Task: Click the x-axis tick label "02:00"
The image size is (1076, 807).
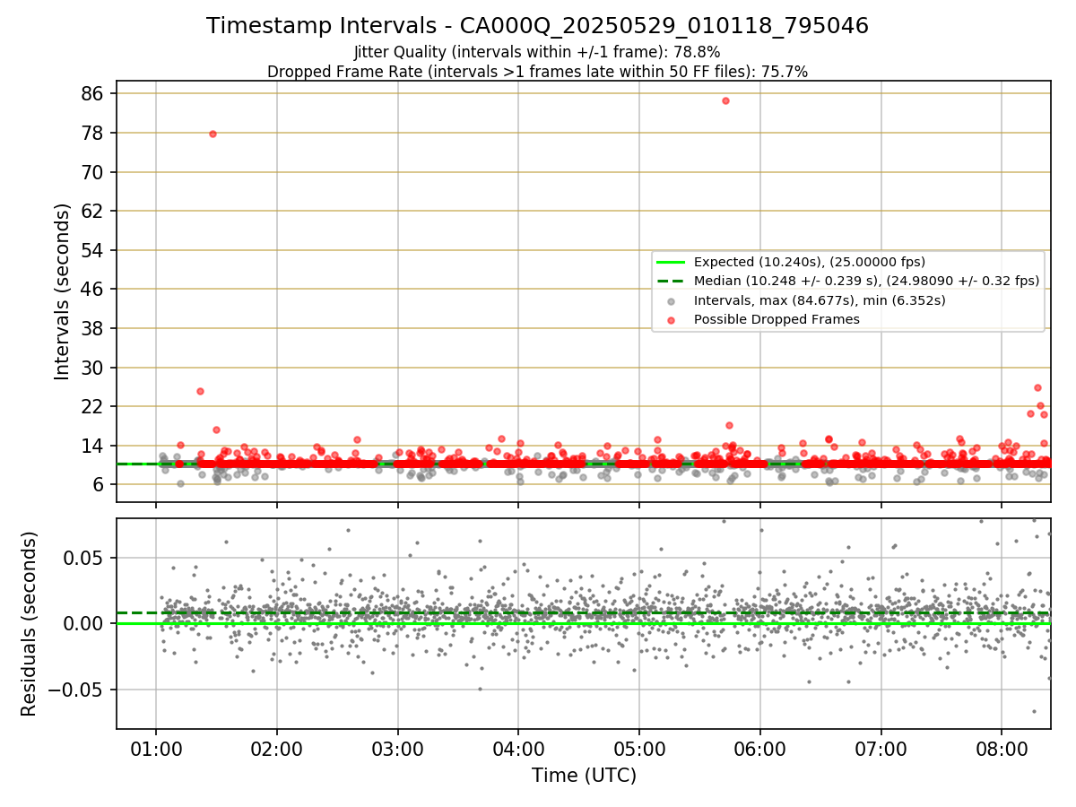Action: (x=277, y=749)
